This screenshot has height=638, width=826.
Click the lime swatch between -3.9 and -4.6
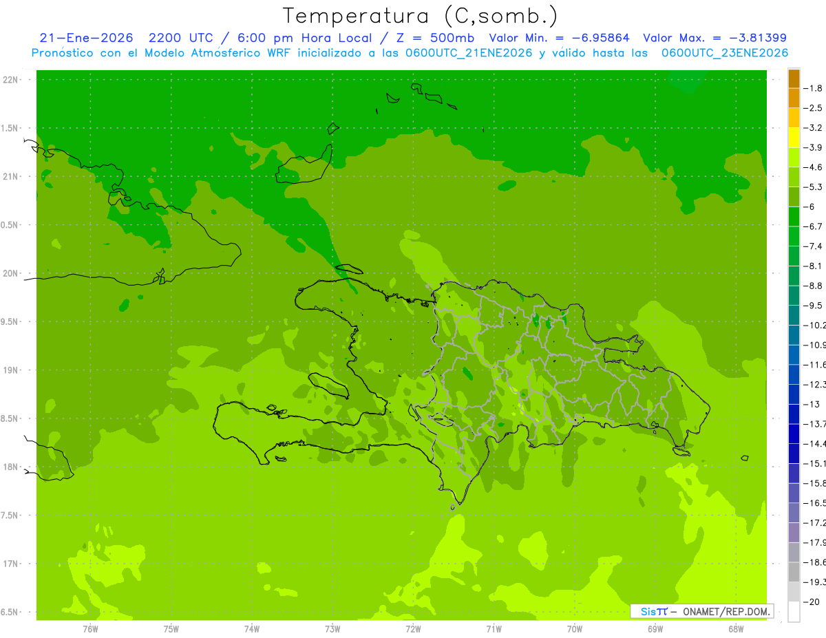click(x=794, y=157)
